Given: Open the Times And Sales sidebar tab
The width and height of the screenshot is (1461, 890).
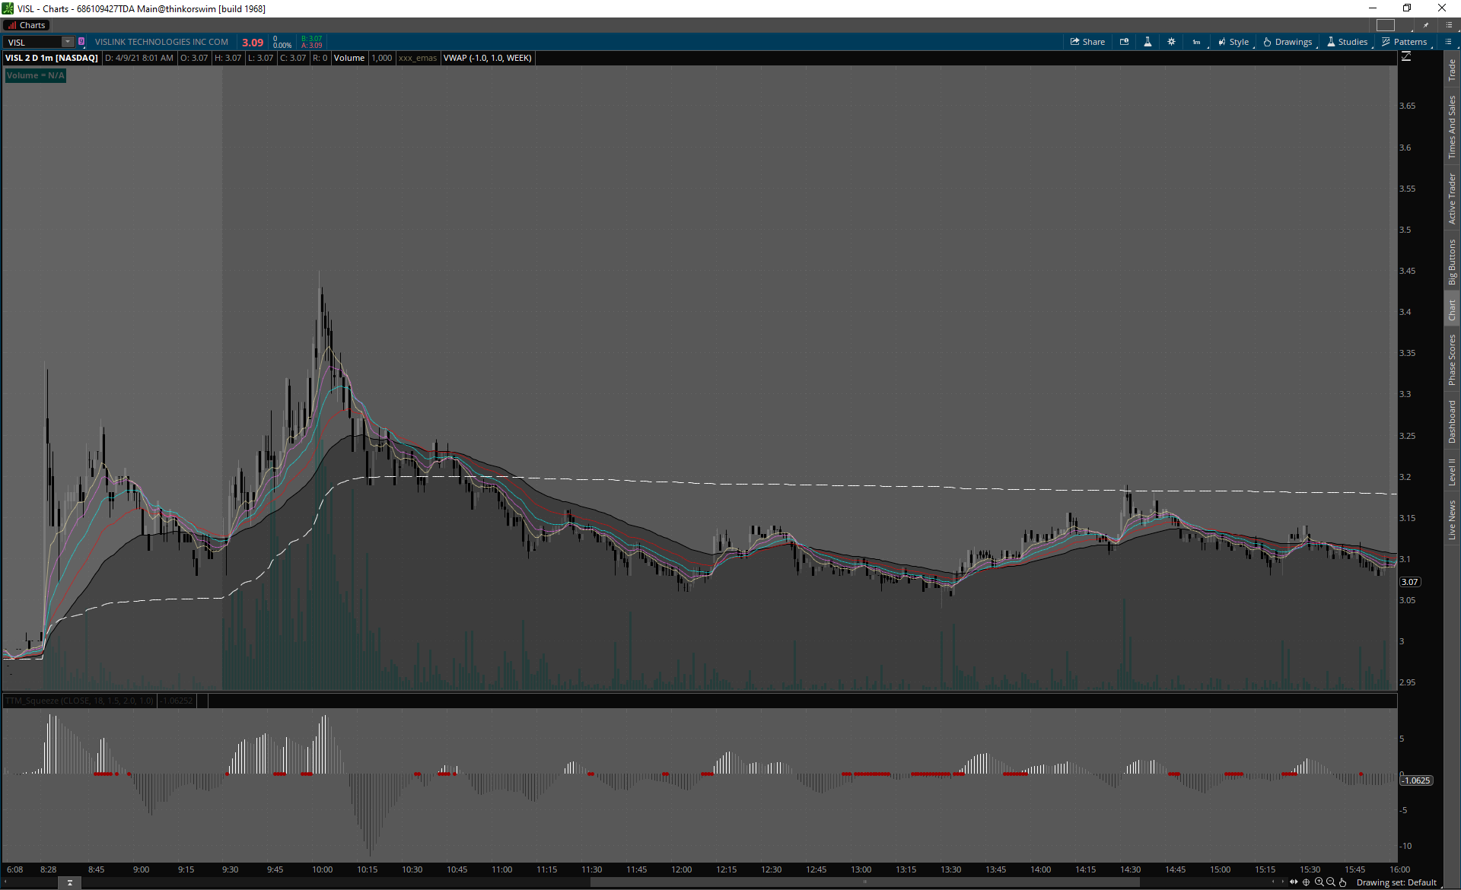Looking at the screenshot, I should pyautogui.click(x=1452, y=127).
